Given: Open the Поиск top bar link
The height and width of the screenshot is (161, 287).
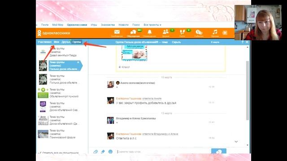Looking at the screenshot, I should pos(136,25).
